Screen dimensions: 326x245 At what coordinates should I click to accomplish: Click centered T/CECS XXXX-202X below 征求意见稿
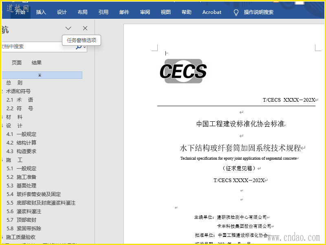click(x=239, y=180)
